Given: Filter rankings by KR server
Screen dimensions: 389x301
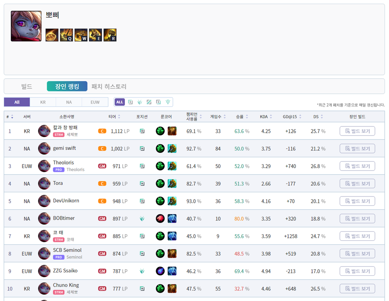Looking at the screenshot, I should (43, 102).
